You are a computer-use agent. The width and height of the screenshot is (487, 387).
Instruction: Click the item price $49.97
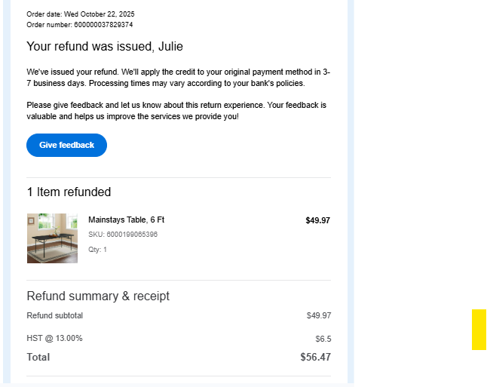(x=317, y=221)
